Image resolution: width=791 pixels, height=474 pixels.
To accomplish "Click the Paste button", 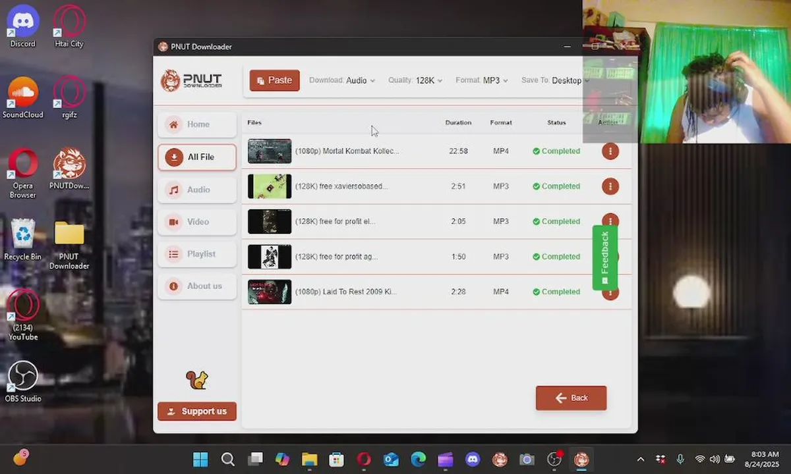I will [x=275, y=80].
